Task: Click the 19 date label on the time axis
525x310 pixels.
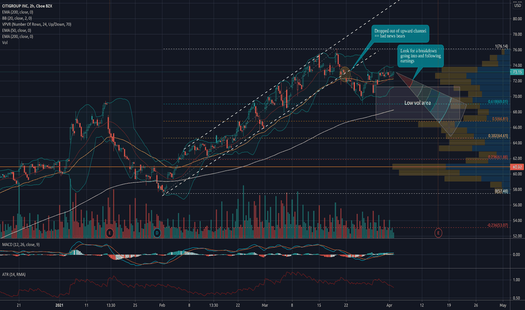Action: [448, 305]
